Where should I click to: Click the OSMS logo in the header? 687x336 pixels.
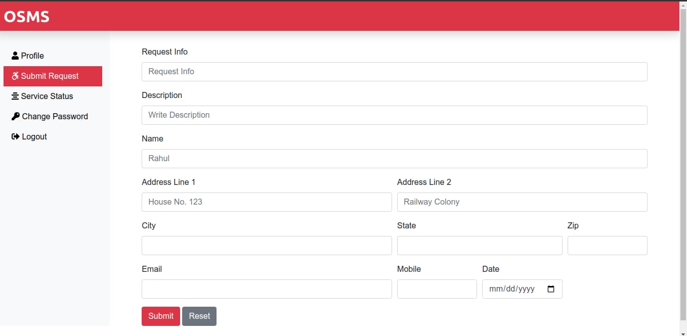pos(26,16)
